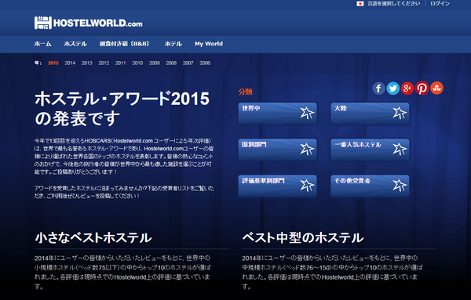Image resolution: width=471 pixels, height=300 pixels.
Task: Select year 2013
Action: coord(87,63)
